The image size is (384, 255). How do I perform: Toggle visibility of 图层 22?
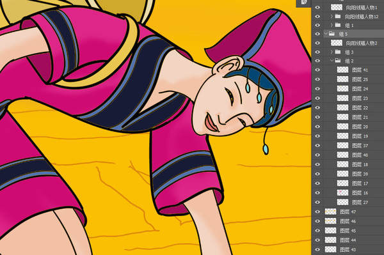pyautogui.click(x=317, y=107)
